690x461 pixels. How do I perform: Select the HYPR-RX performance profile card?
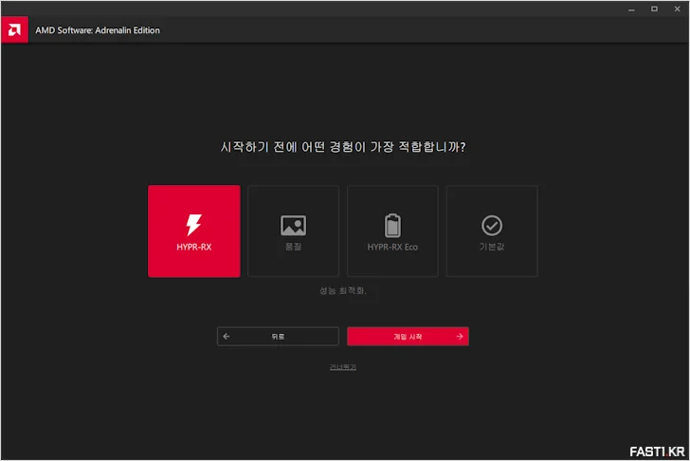pos(194,231)
